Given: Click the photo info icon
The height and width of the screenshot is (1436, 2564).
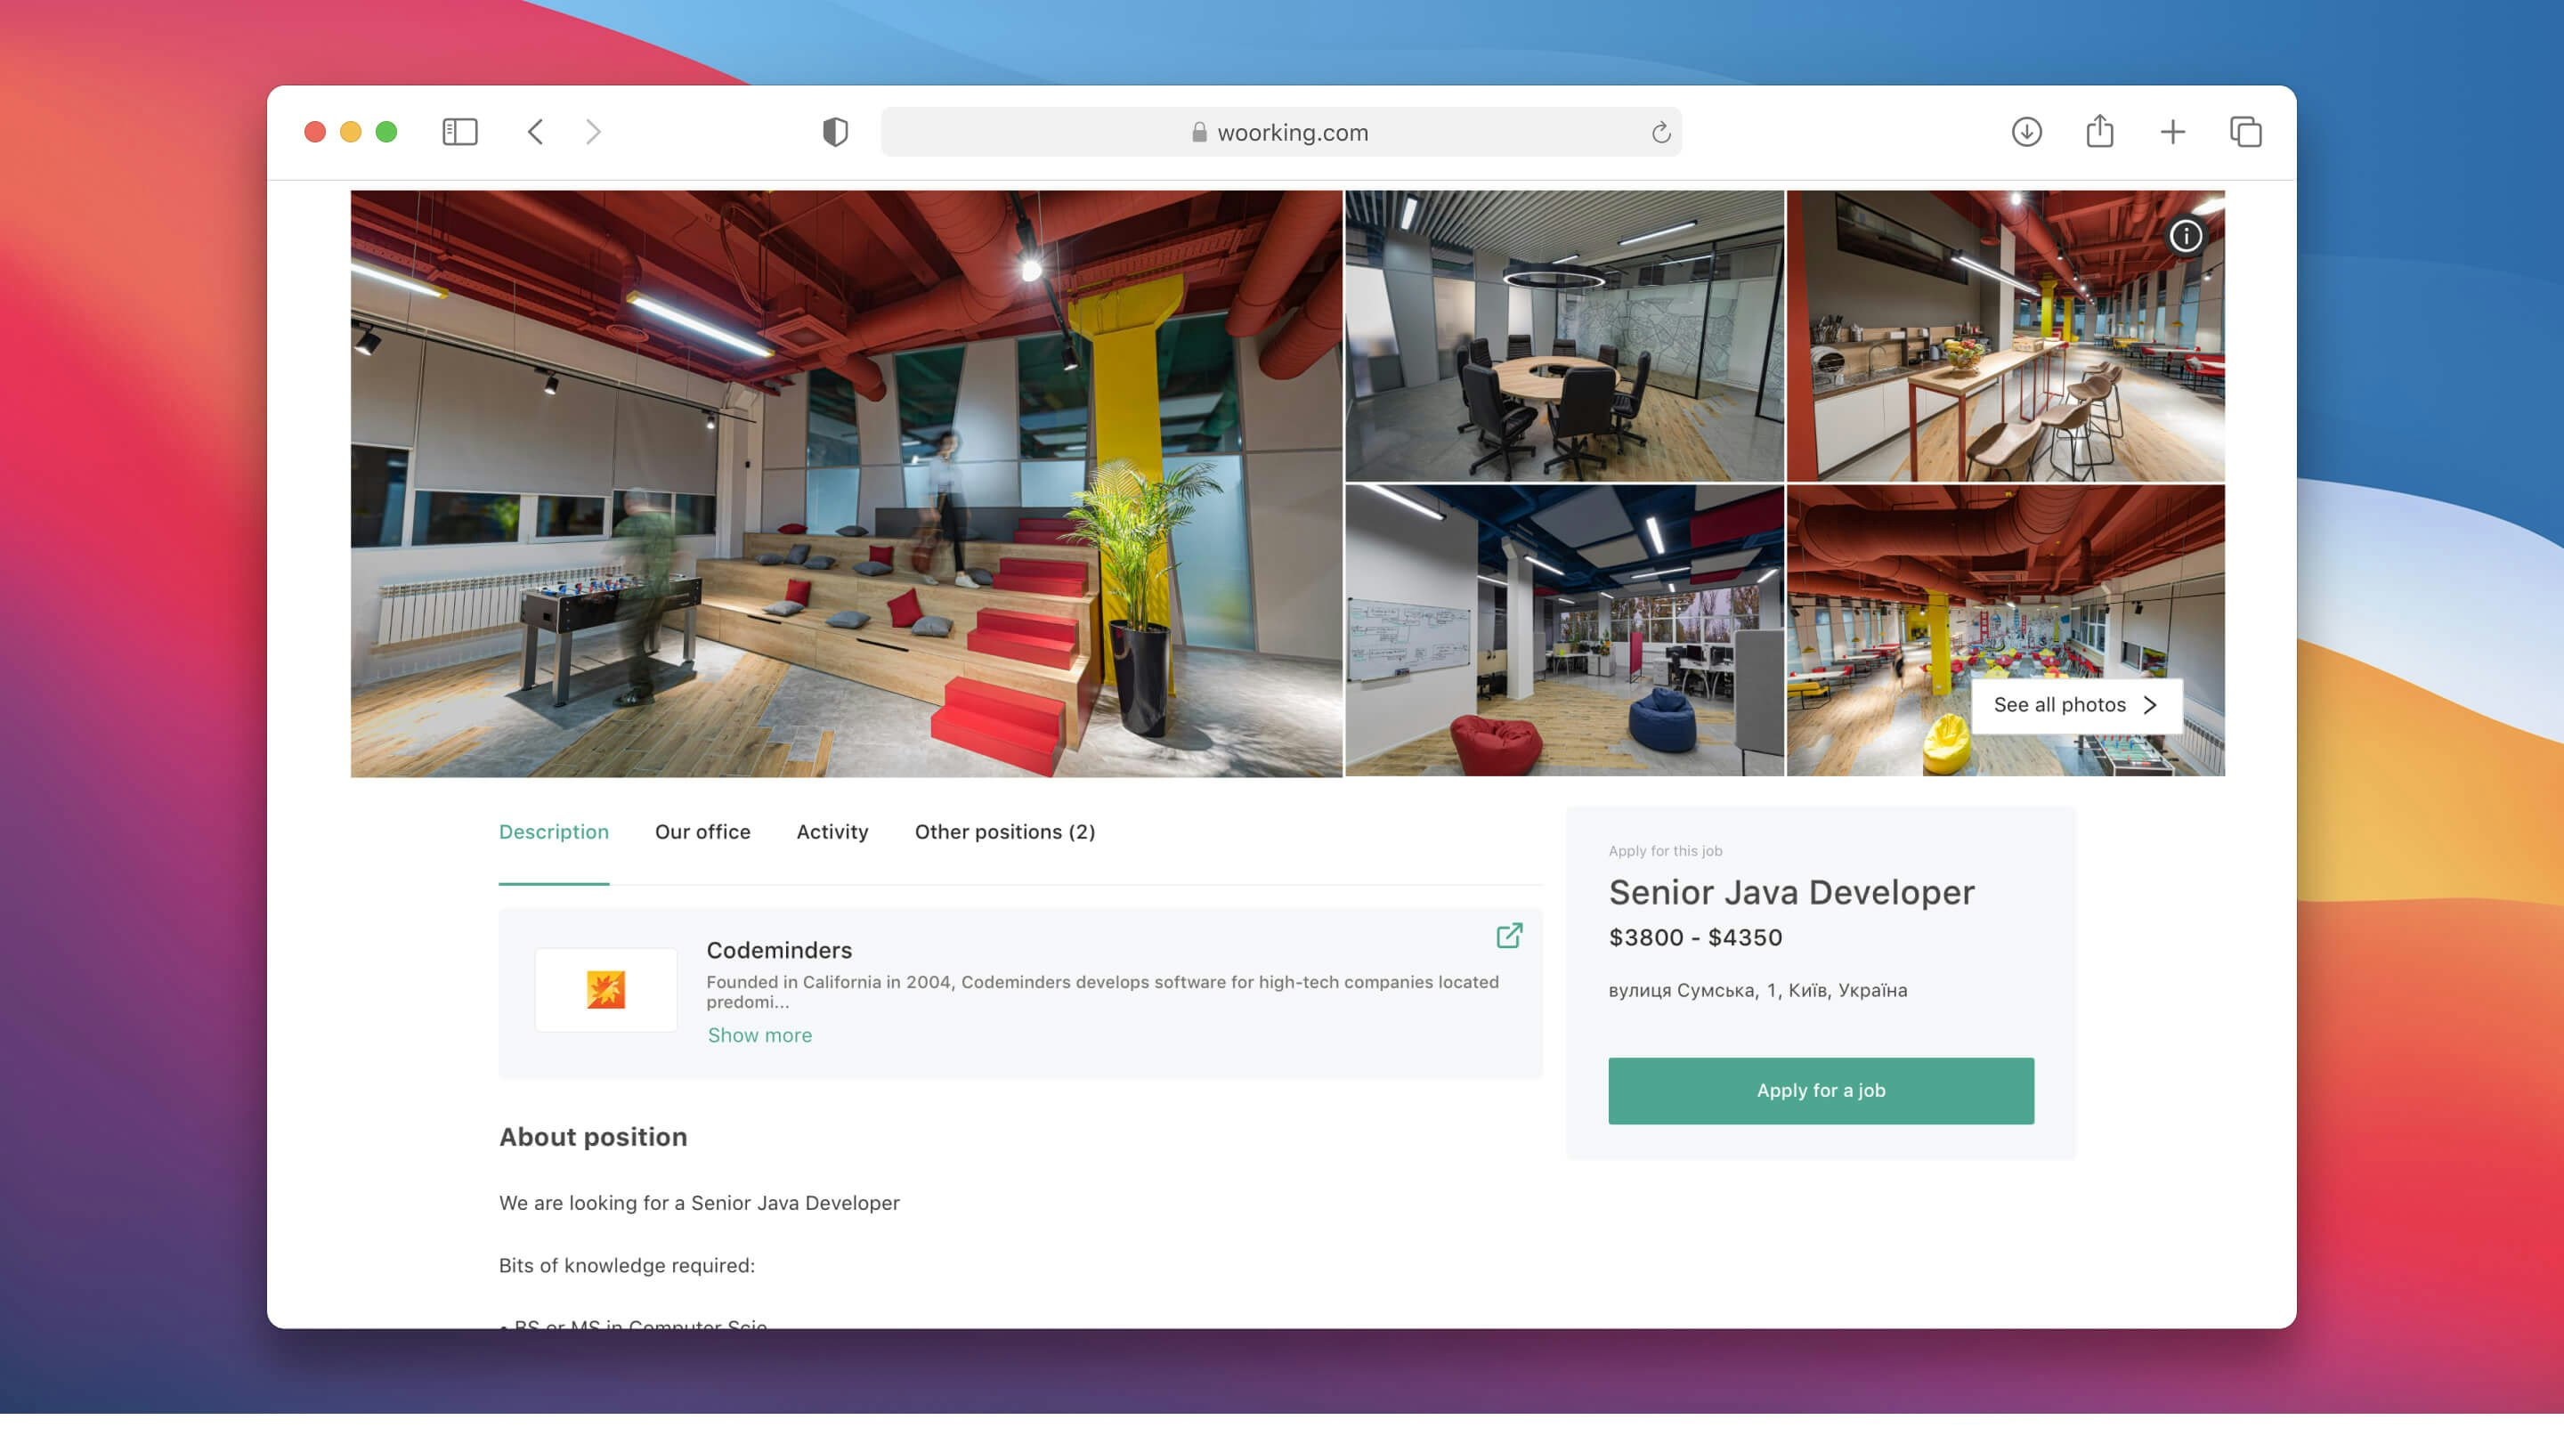Looking at the screenshot, I should 2186,236.
